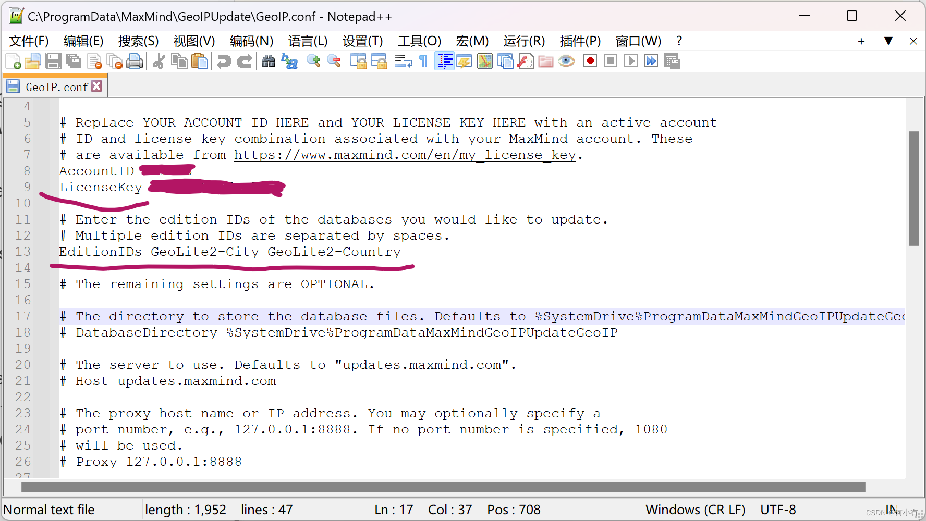The image size is (926, 521).
Task: Open the 语言(L) menu
Action: click(x=308, y=41)
